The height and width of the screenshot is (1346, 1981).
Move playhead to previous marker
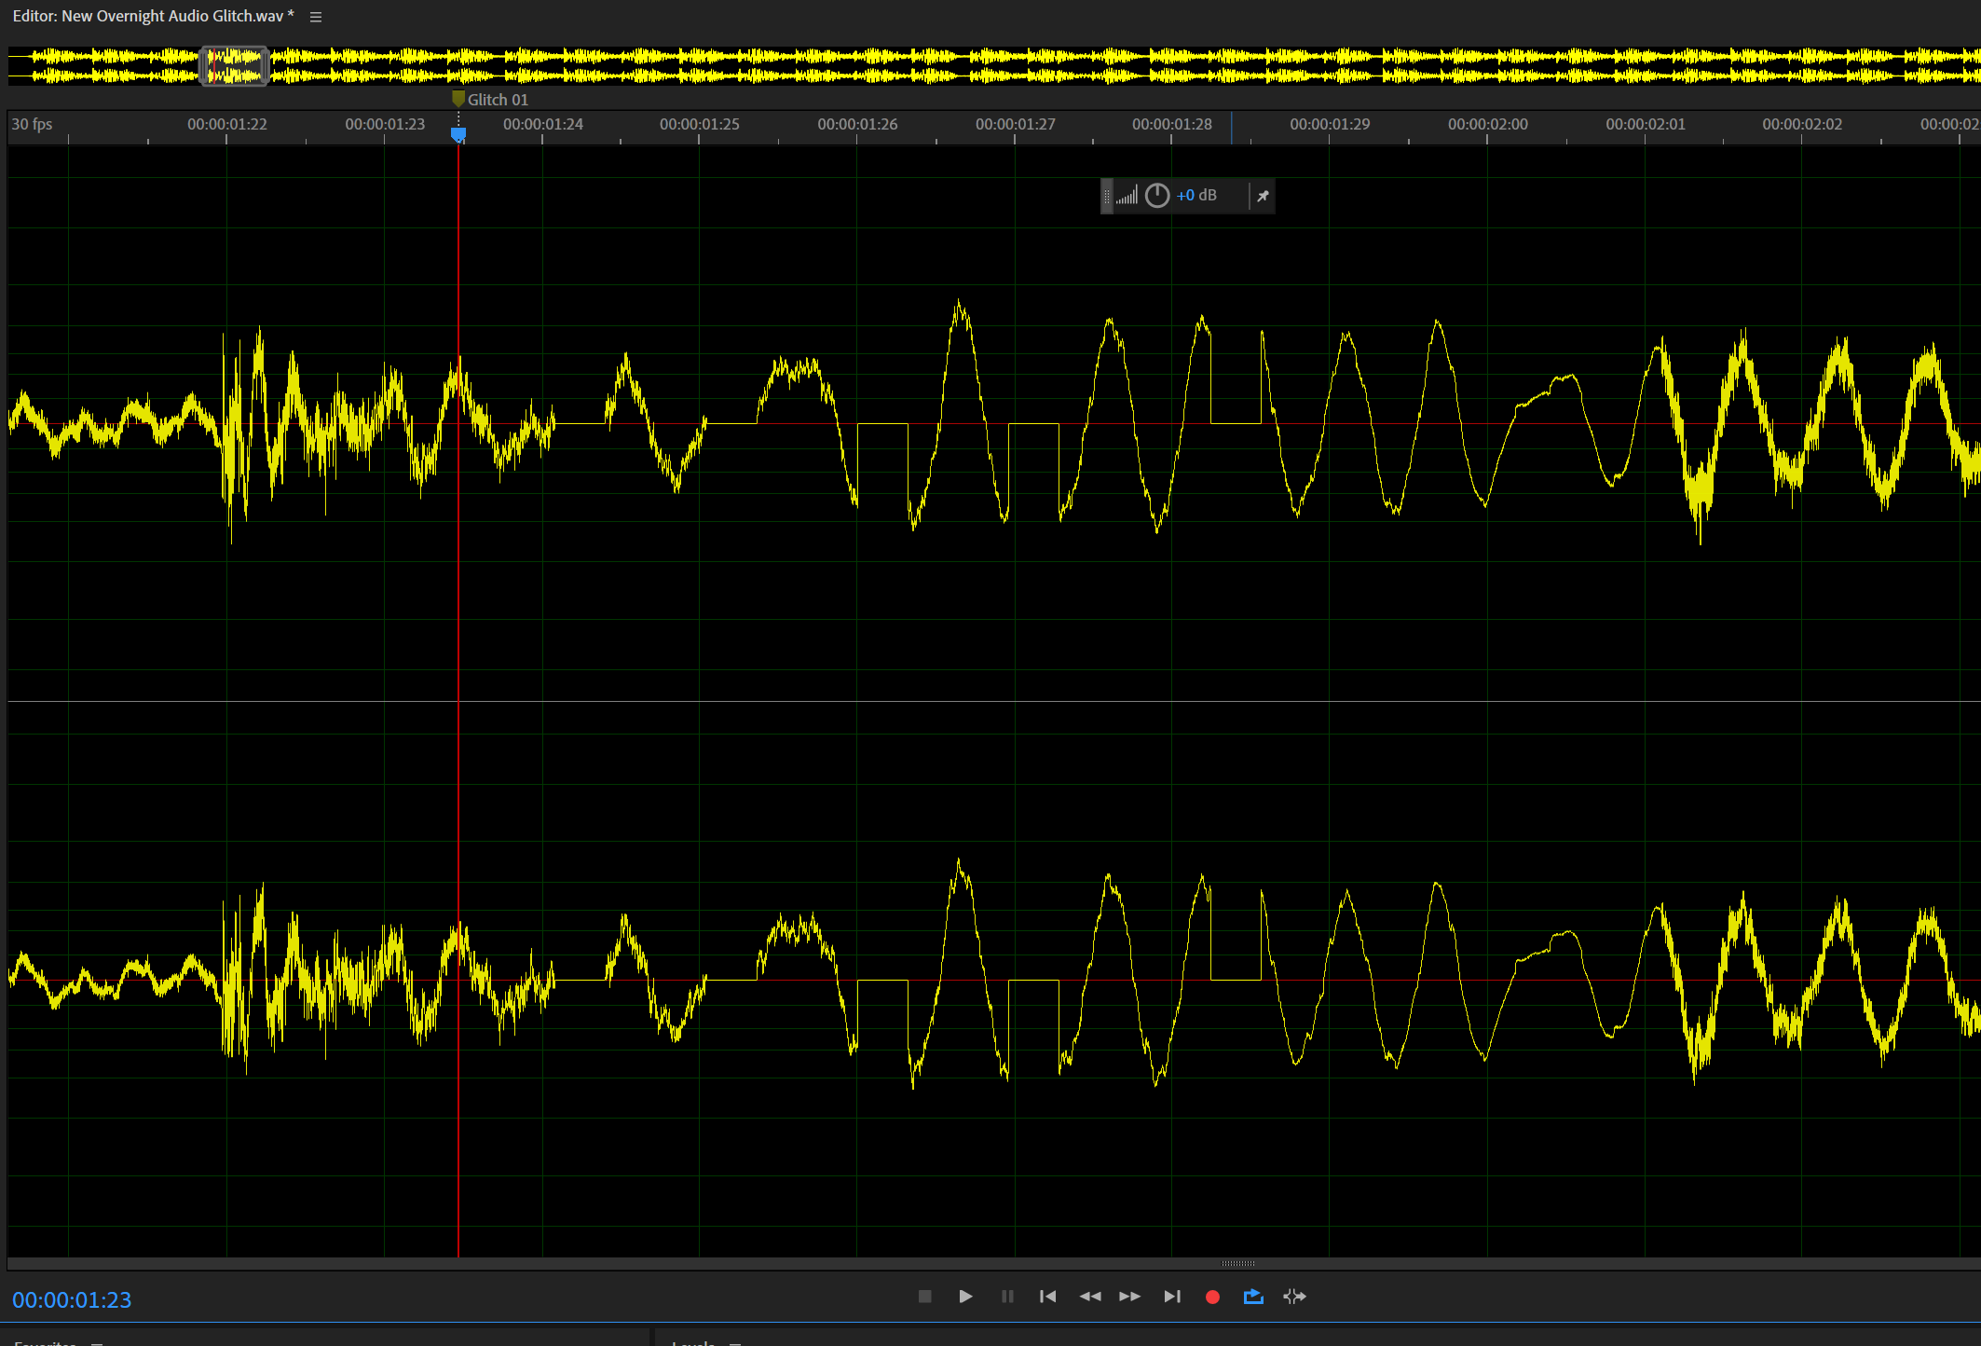point(1047,1297)
